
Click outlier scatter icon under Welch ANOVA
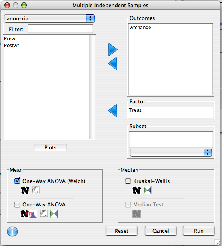(36, 190)
